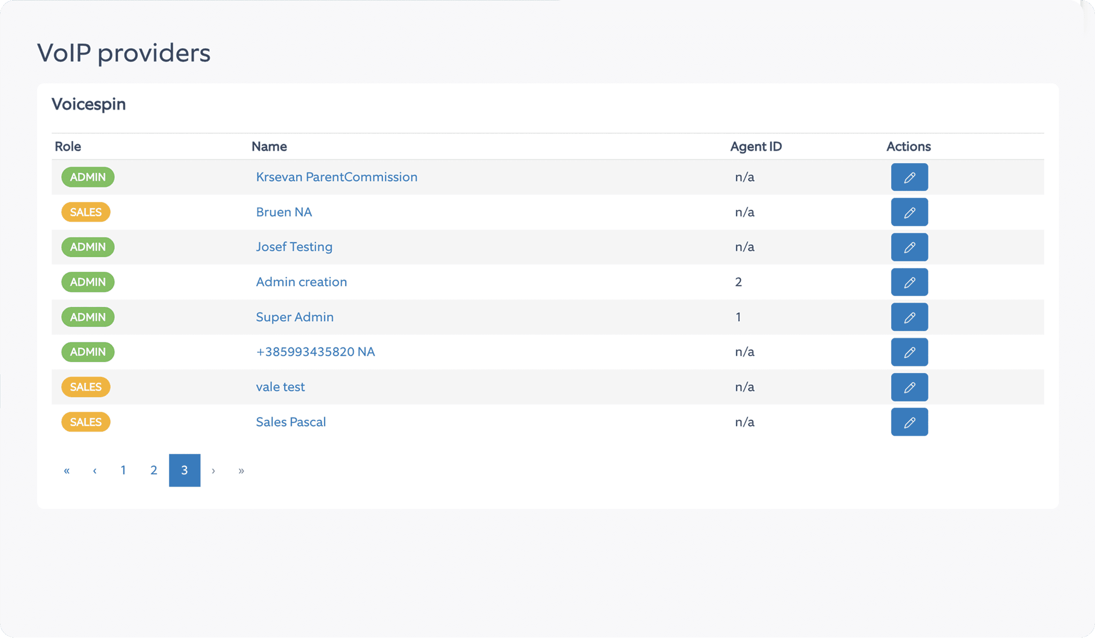Jump to last page with » arrow
Screen dimensions: 1095x638
(x=241, y=470)
